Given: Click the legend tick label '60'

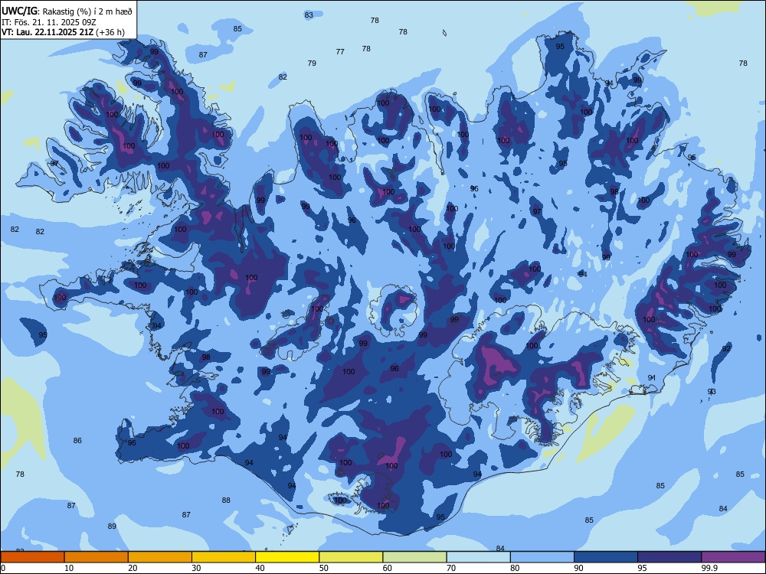Looking at the screenshot, I should click(x=388, y=568).
